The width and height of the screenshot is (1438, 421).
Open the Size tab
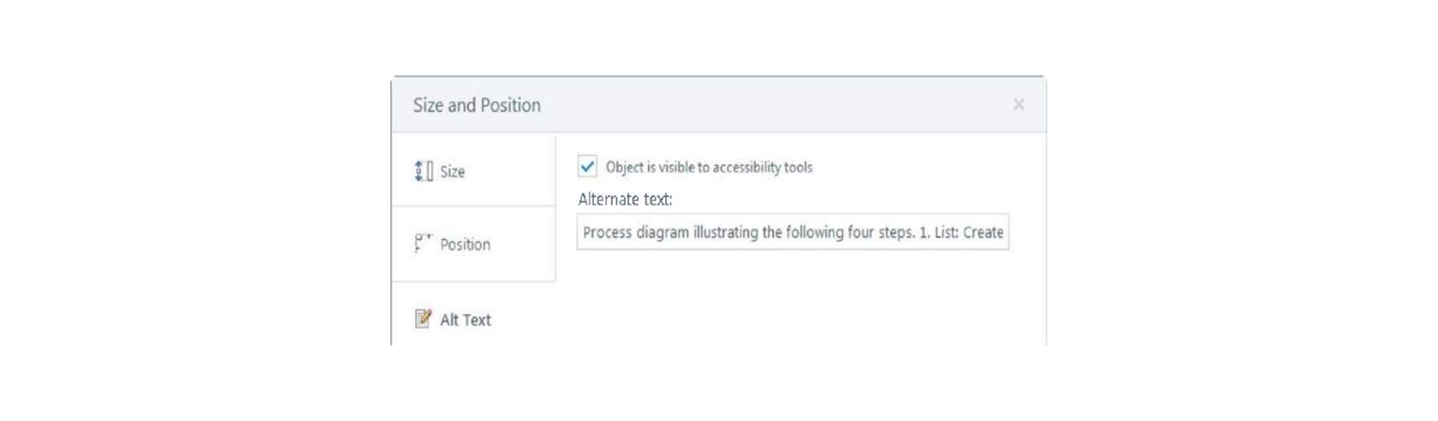point(473,170)
